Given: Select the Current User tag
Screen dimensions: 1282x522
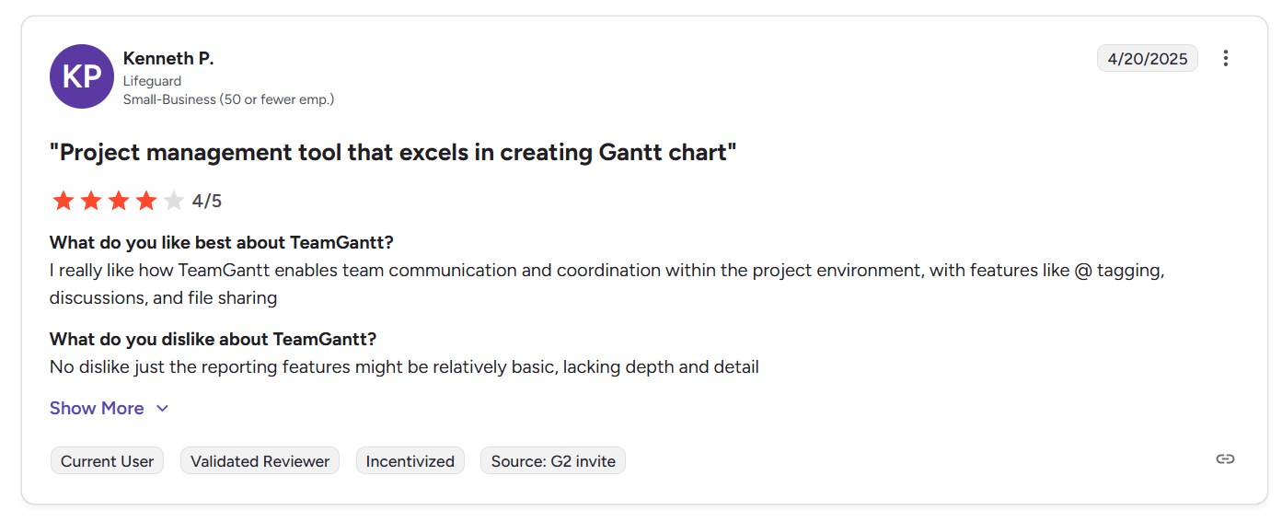Looking at the screenshot, I should tap(107, 461).
